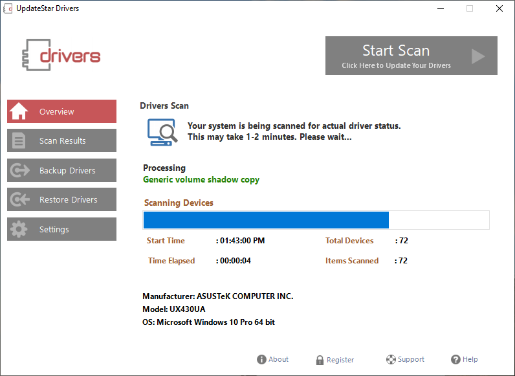Click the Restore Drivers arrow icon
515x376 pixels.
click(x=19, y=200)
